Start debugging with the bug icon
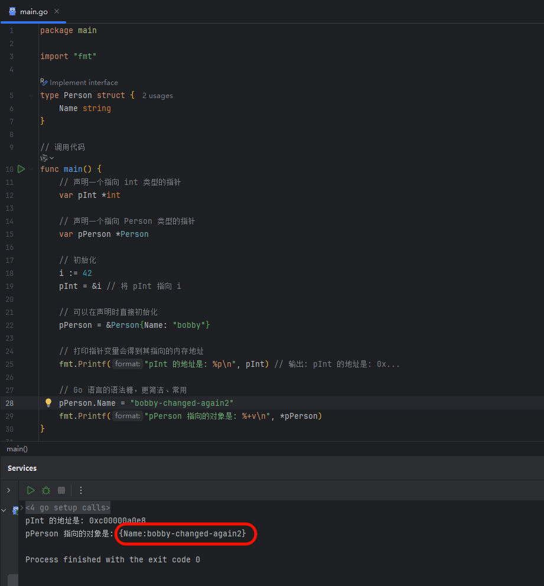 point(46,490)
